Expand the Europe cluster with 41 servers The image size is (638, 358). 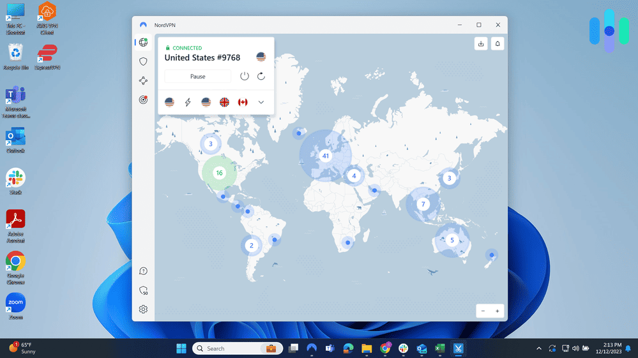click(x=326, y=156)
